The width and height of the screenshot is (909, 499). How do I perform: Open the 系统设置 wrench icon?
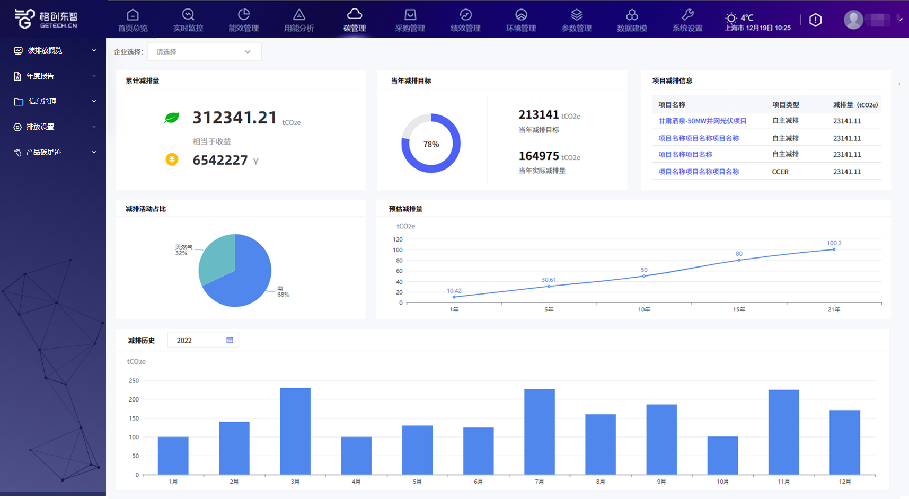click(x=687, y=15)
